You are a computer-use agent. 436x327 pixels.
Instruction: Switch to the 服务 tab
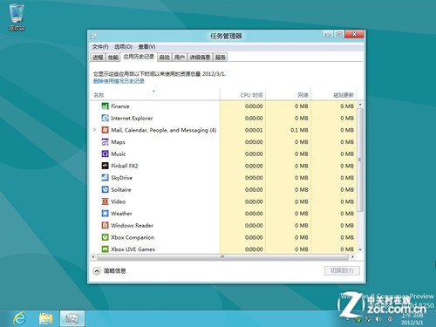tap(221, 58)
